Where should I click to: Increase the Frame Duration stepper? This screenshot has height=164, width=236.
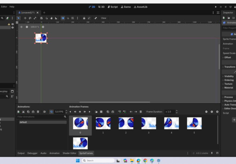pos(177,111)
